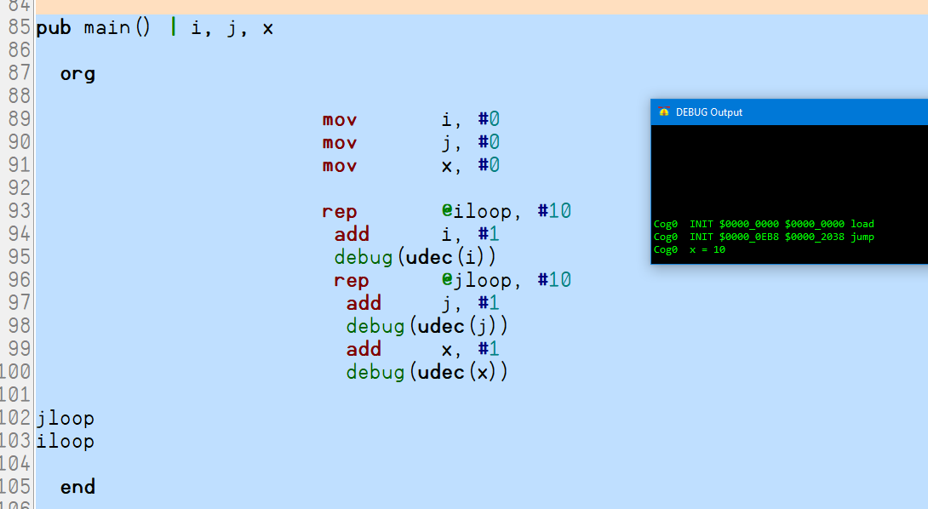928x509 pixels.
Task: Click line number 93 in the gutter
Action: 19,211
